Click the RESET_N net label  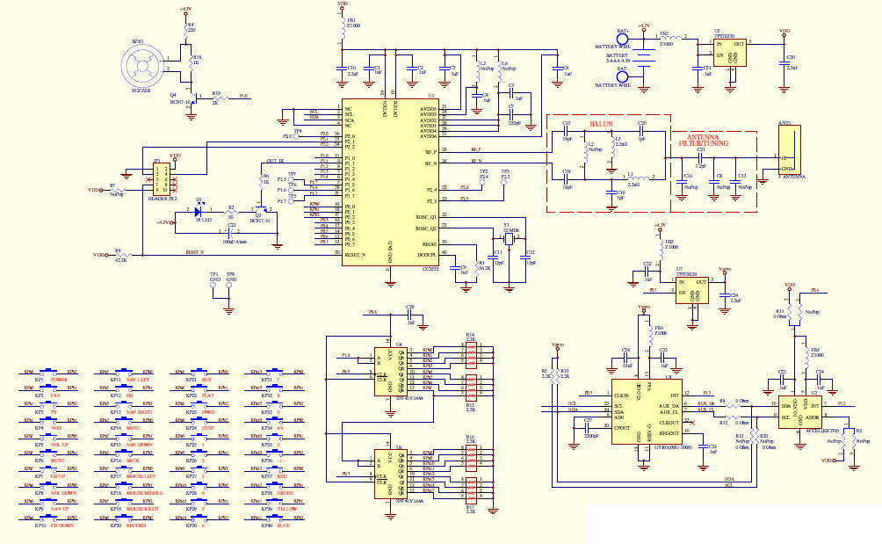(195, 251)
